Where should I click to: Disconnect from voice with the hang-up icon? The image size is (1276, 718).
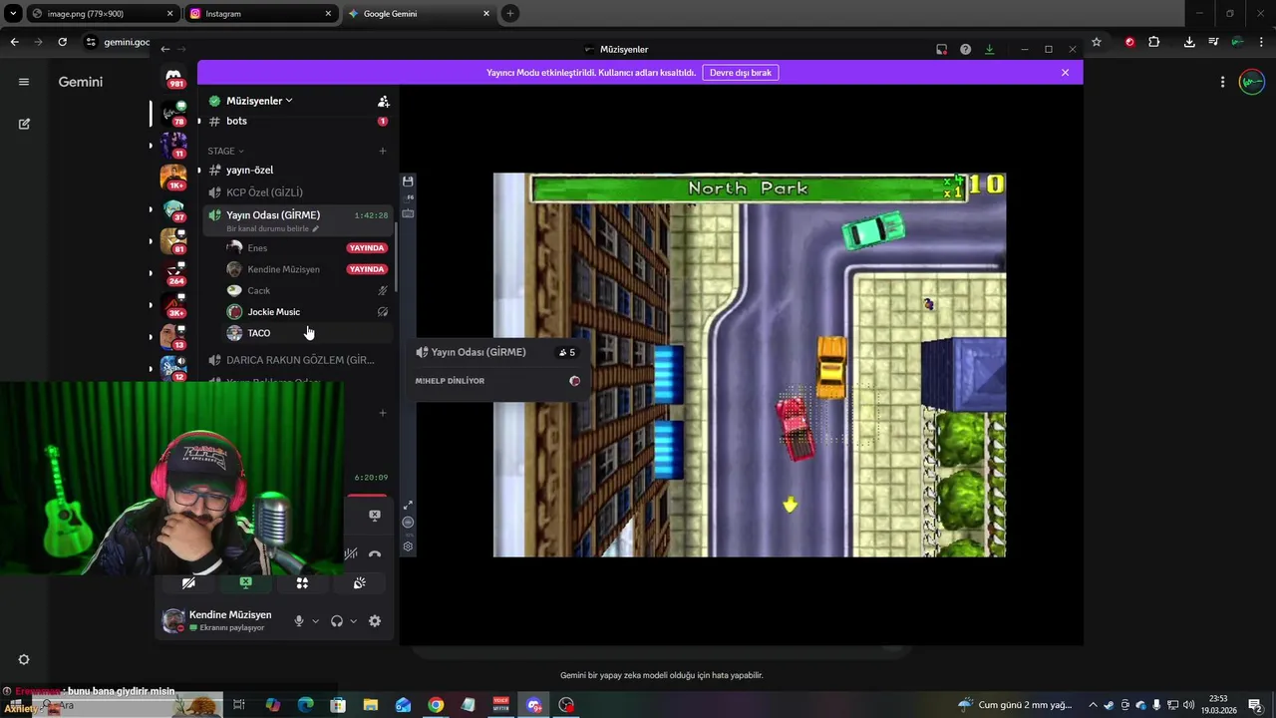click(375, 554)
